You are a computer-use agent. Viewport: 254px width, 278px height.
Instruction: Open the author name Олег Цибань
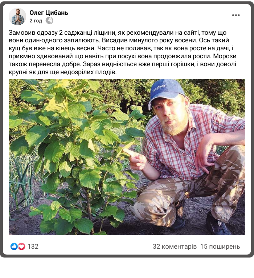[49, 13]
